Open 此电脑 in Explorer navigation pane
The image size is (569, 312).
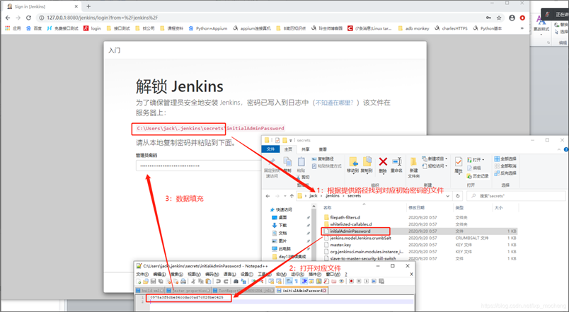click(281, 249)
